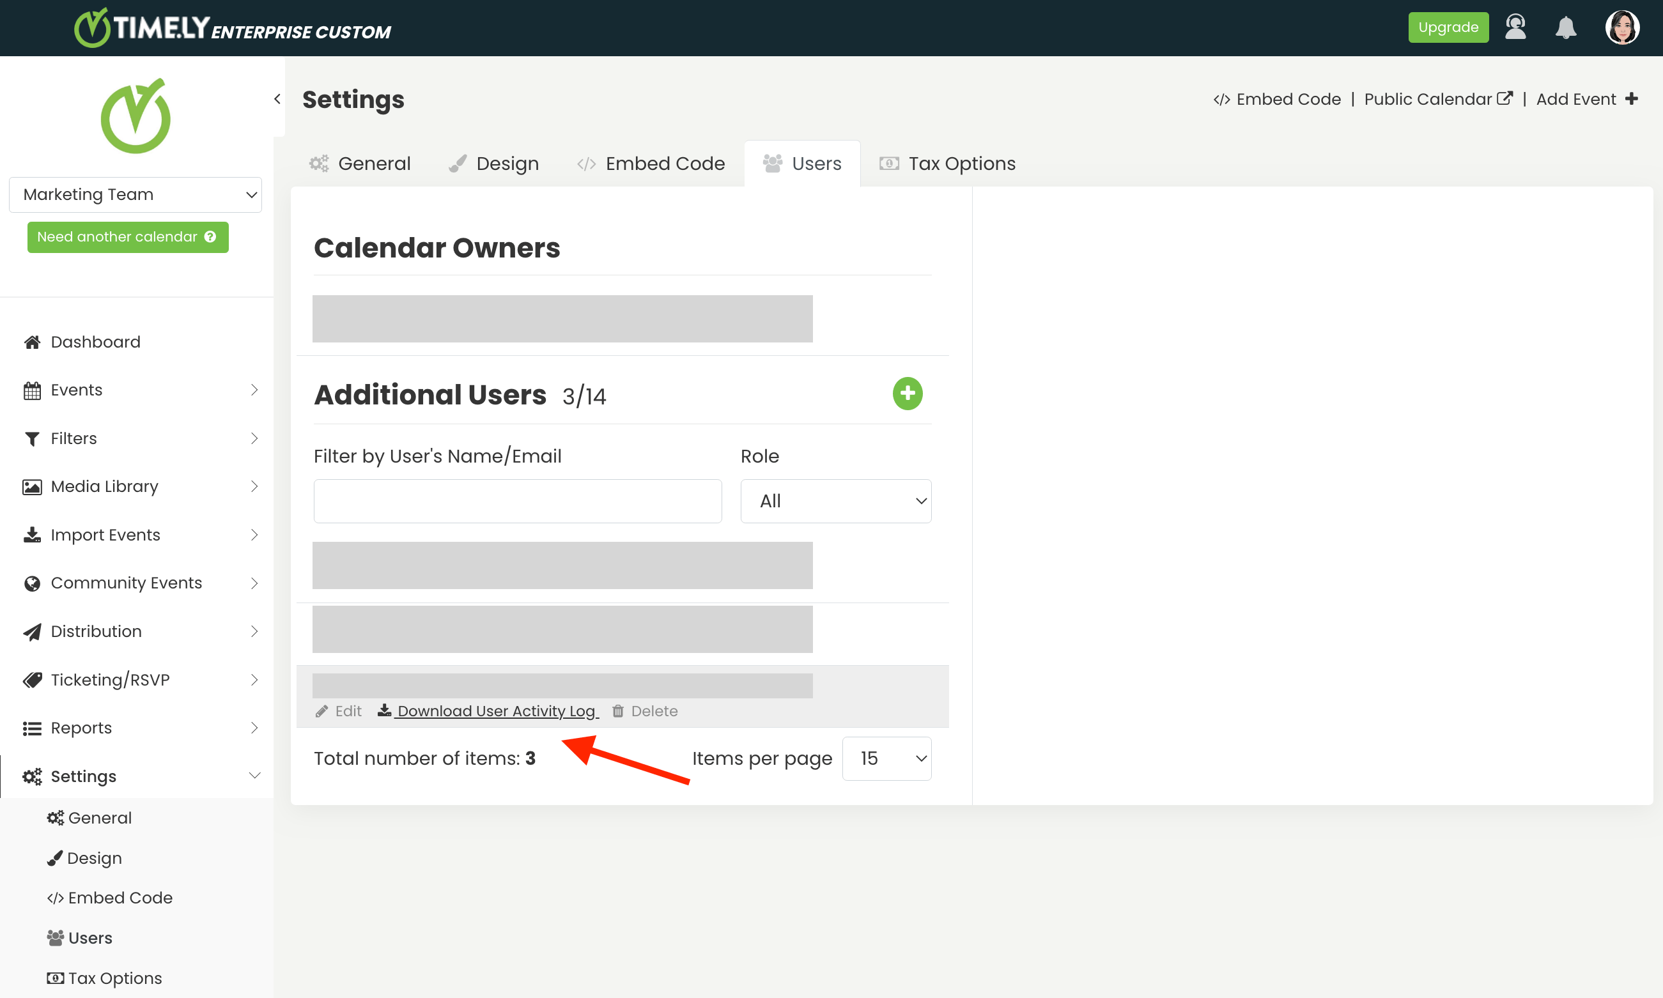
Task: Click the Edit pencil icon
Action: coord(321,712)
